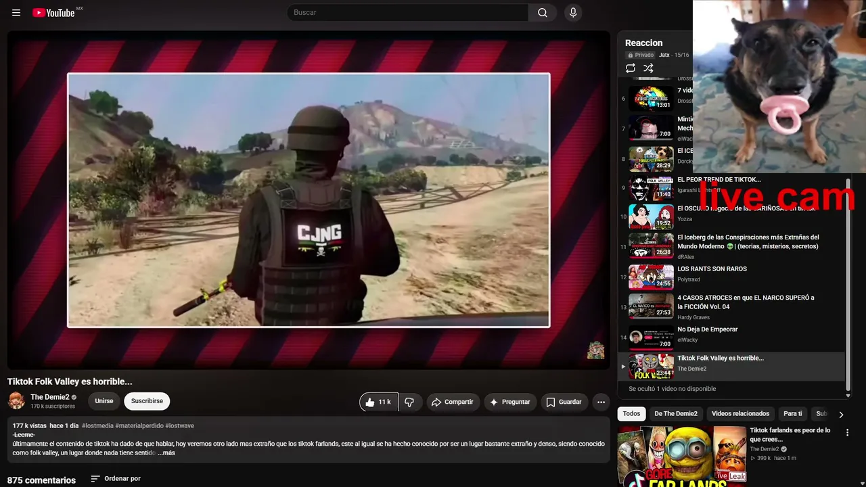Open The Demie2 channel name above subscriber count
Image resolution: width=866 pixels, height=487 pixels.
[50, 397]
